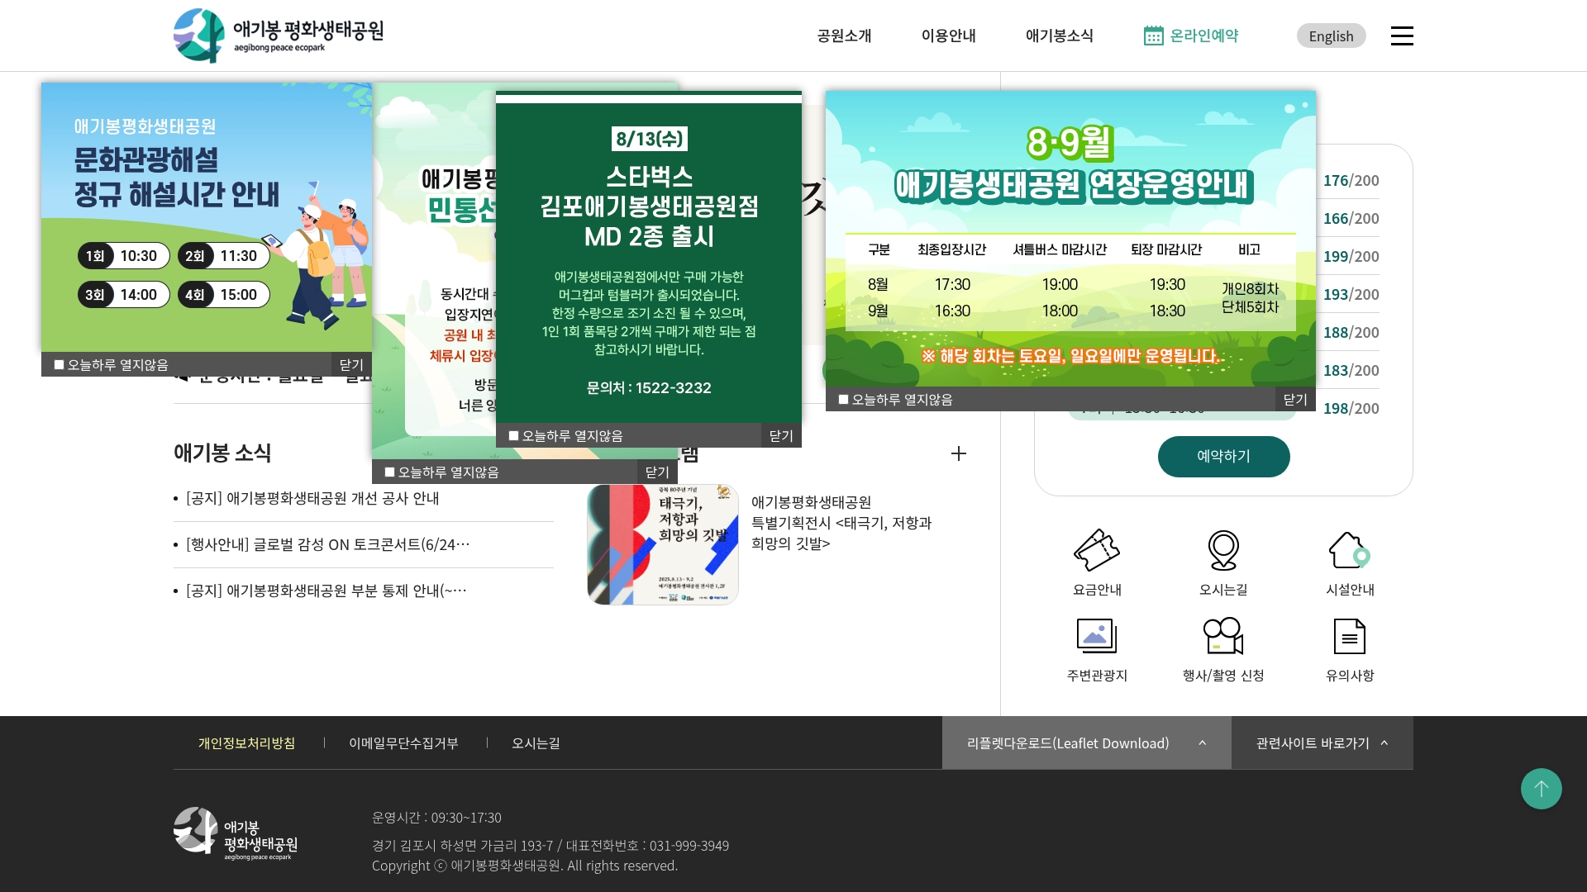The height and width of the screenshot is (892, 1587).
Task: Check 오늘하루 열지않음 on 문화관광해설 popup
Action: [x=59, y=364]
